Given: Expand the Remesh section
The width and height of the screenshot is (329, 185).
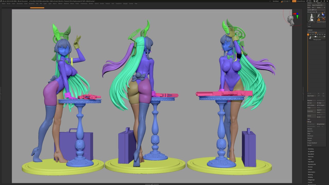Looking at the screenshot, I should tap(310, 138).
